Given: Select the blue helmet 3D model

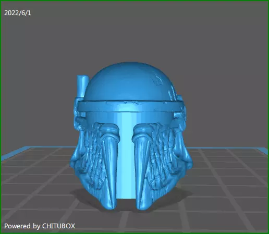Looking at the screenshot, I should (x=131, y=136).
